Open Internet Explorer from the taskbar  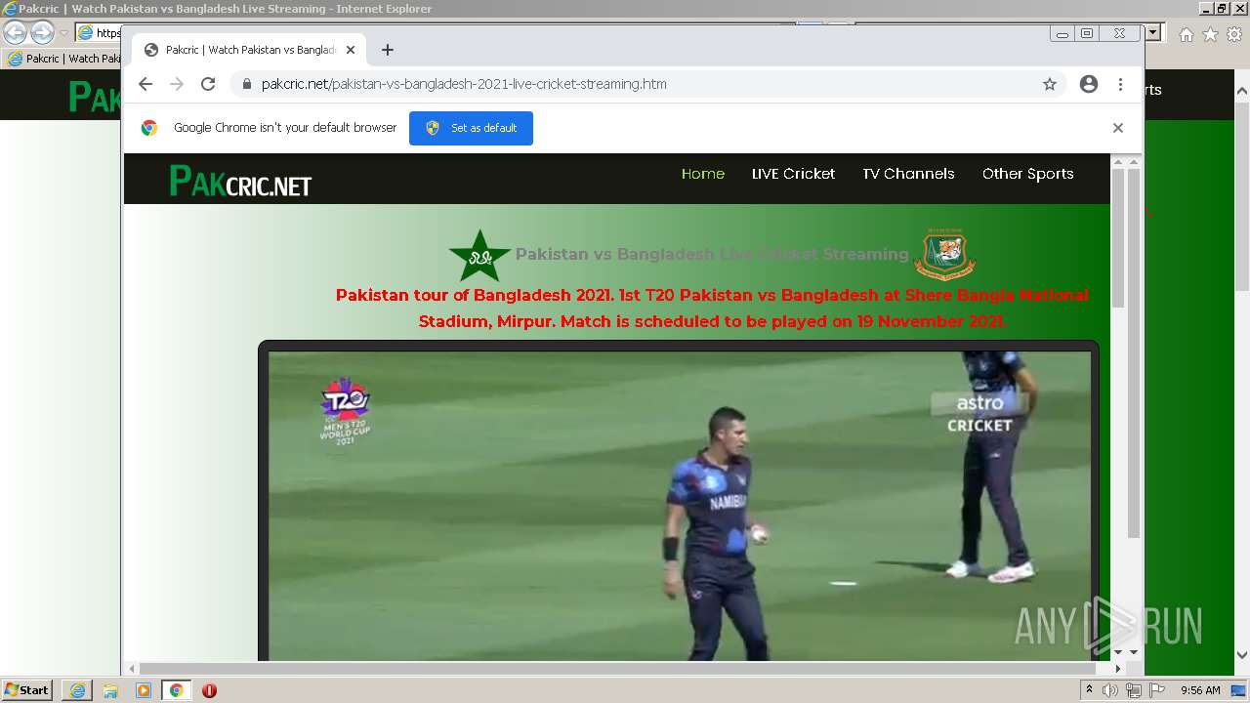tap(77, 690)
